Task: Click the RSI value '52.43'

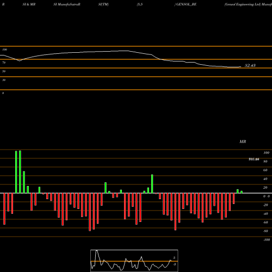Action: [250, 65]
